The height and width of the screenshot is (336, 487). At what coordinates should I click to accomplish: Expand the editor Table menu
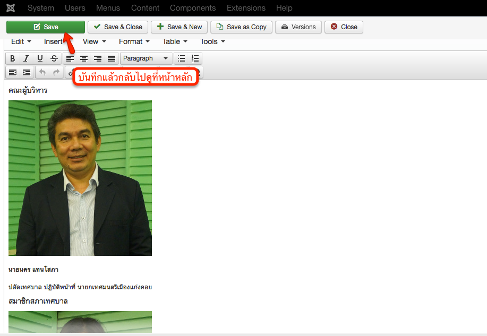(175, 41)
